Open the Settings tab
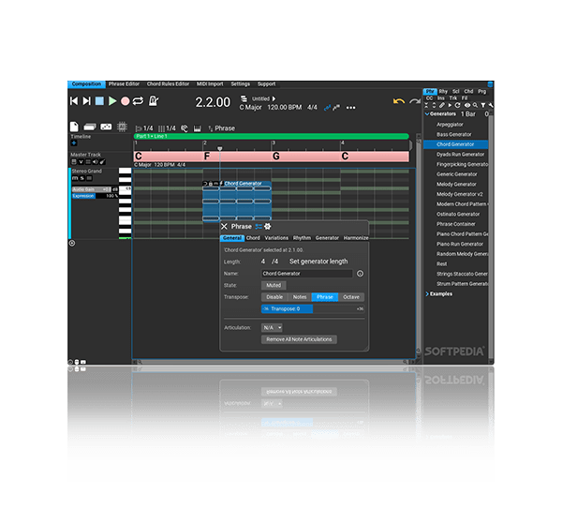Viewport: 562px width, 509px height. 241,84
